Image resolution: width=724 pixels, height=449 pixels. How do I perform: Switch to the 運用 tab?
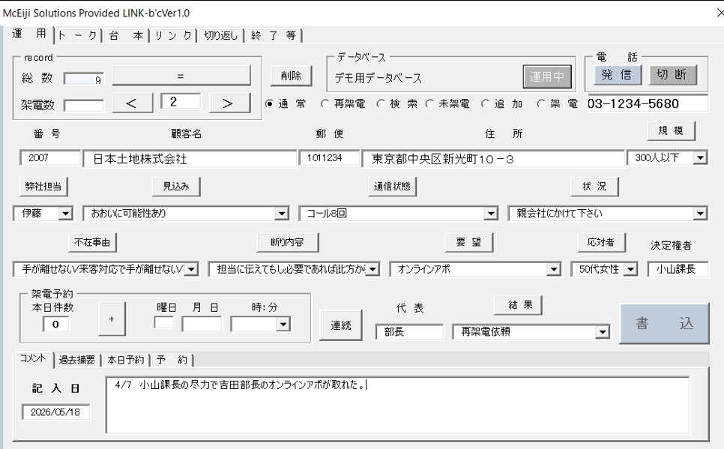click(29, 34)
